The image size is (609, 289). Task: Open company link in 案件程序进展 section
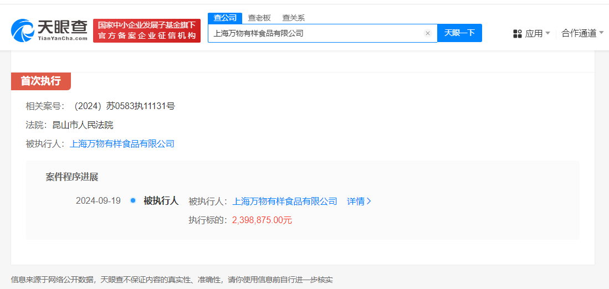285,202
